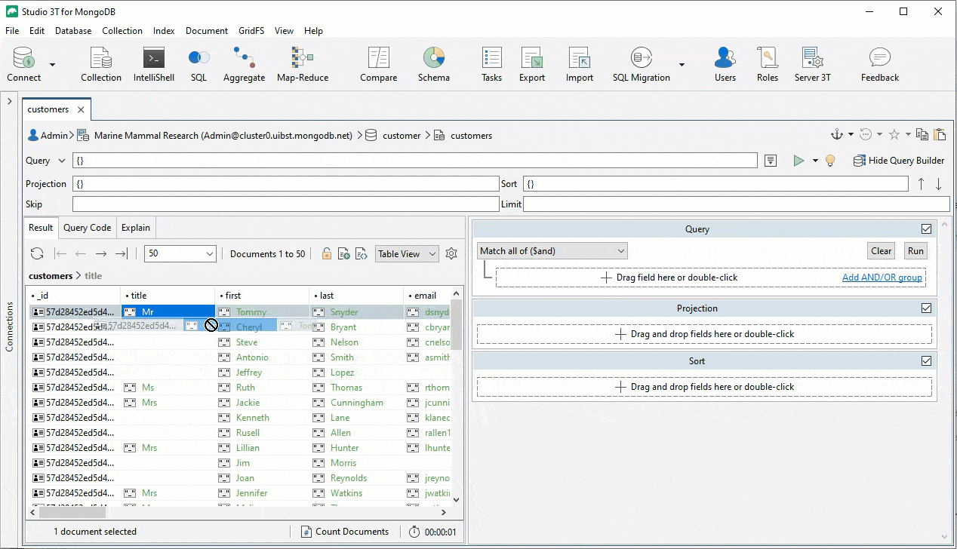Image resolution: width=957 pixels, height=549 pixels.
Task: Click into the Skip input field
Action: [x=285, y=204]
